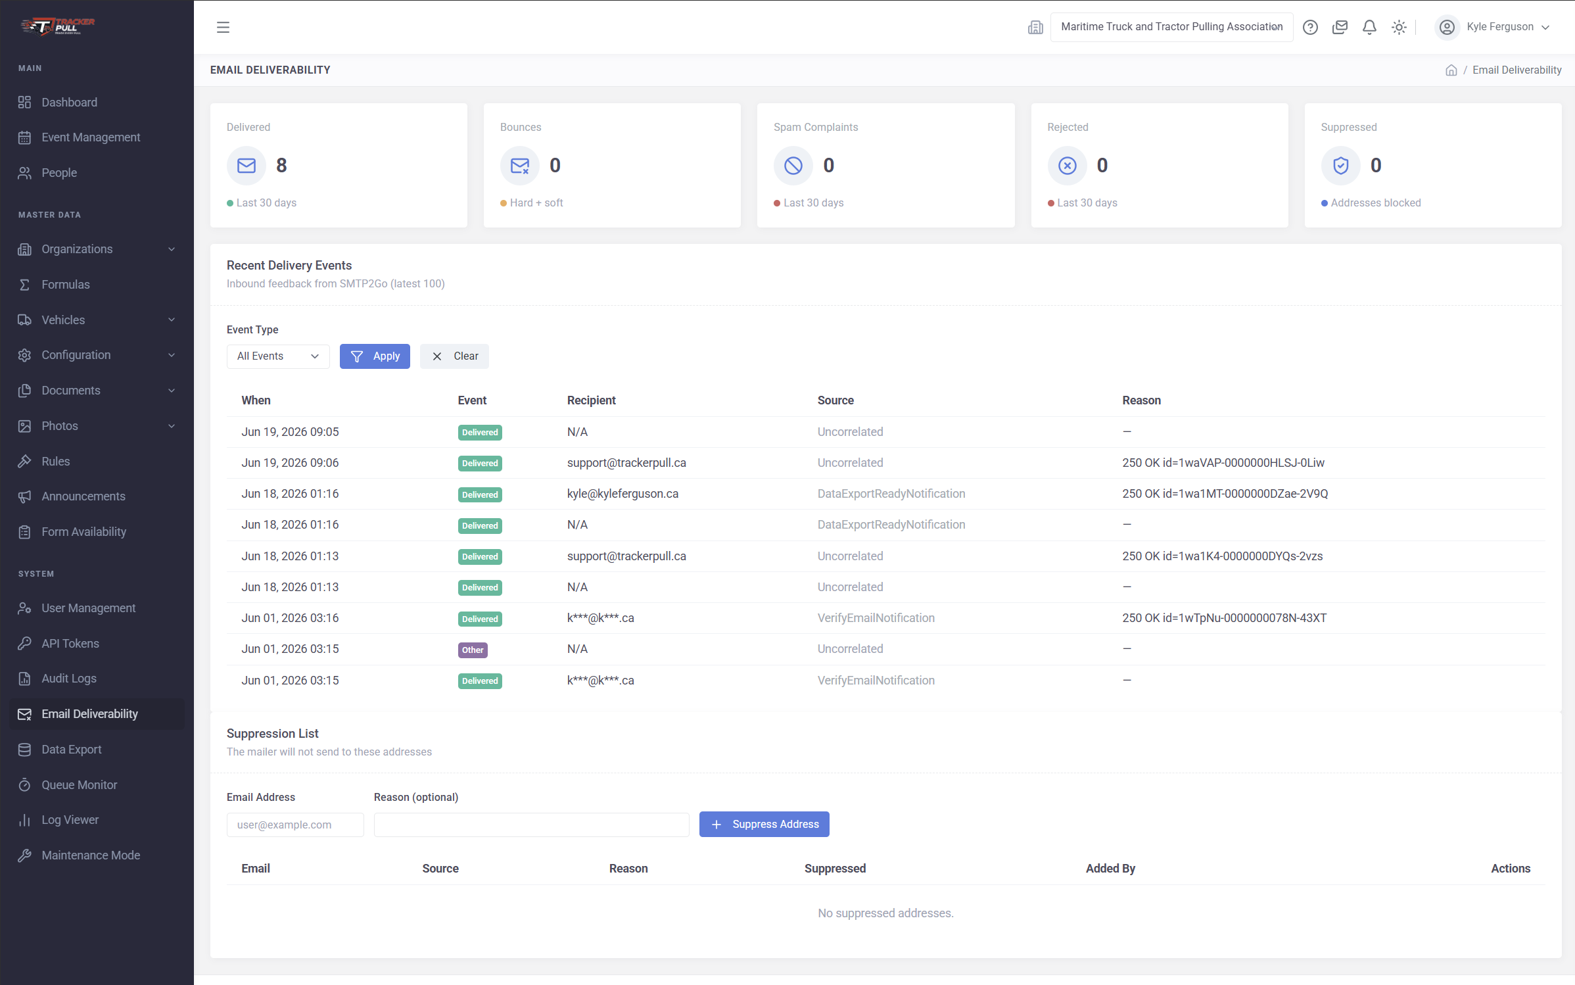Viewport: 1575px width, 985px height.
Task: Open User Management page
Action: pyautogui.click(x=97, y=608)
